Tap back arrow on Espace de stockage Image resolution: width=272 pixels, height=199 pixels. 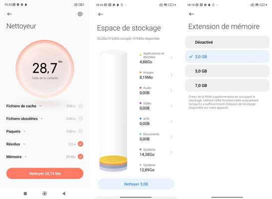click(101, 14)
